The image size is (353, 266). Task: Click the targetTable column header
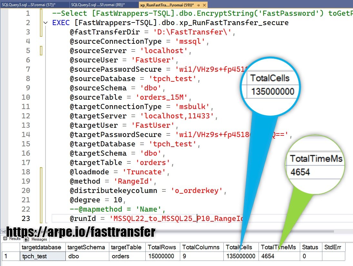(127, 247)
